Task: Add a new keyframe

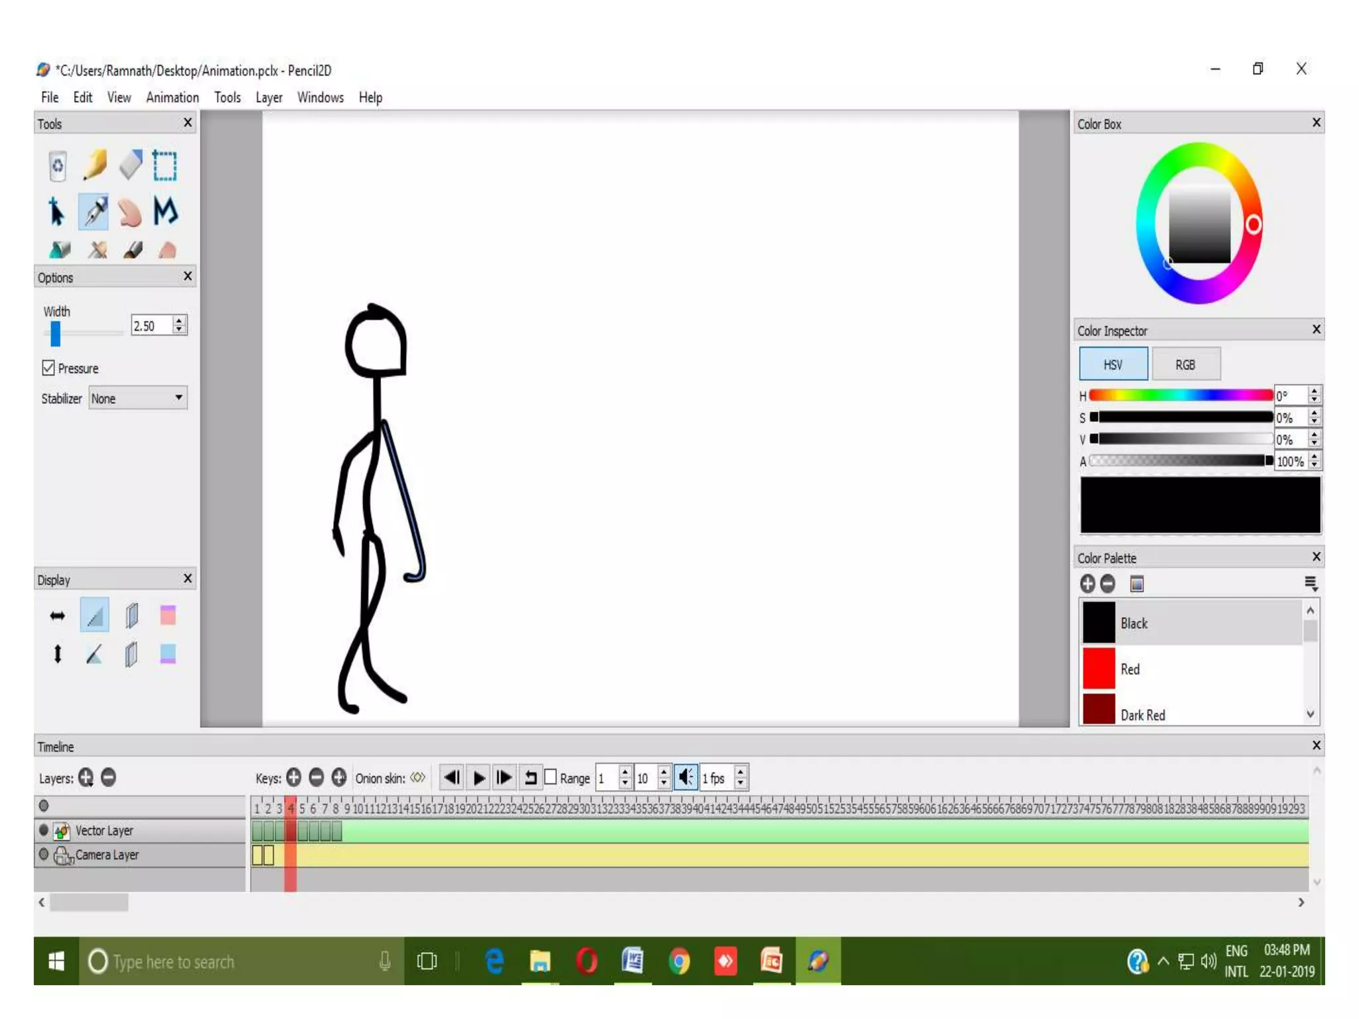Action: click(x=294, y=777)
